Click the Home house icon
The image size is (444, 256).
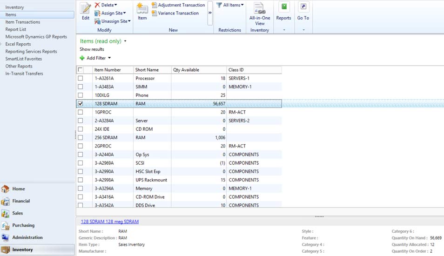6,189
